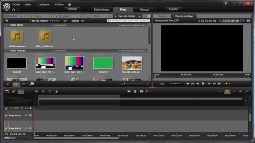Open the E-Store menu
The image size is (255, 143).
tap(59, 4)
